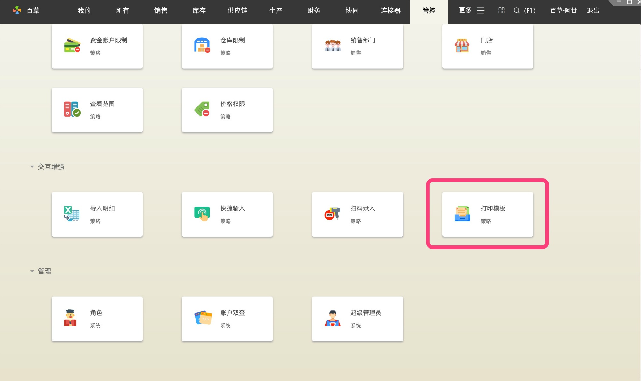Screen dimensions: 641x381
Task: Click the 百草 app name text
Action: click(x=33, y=11)
